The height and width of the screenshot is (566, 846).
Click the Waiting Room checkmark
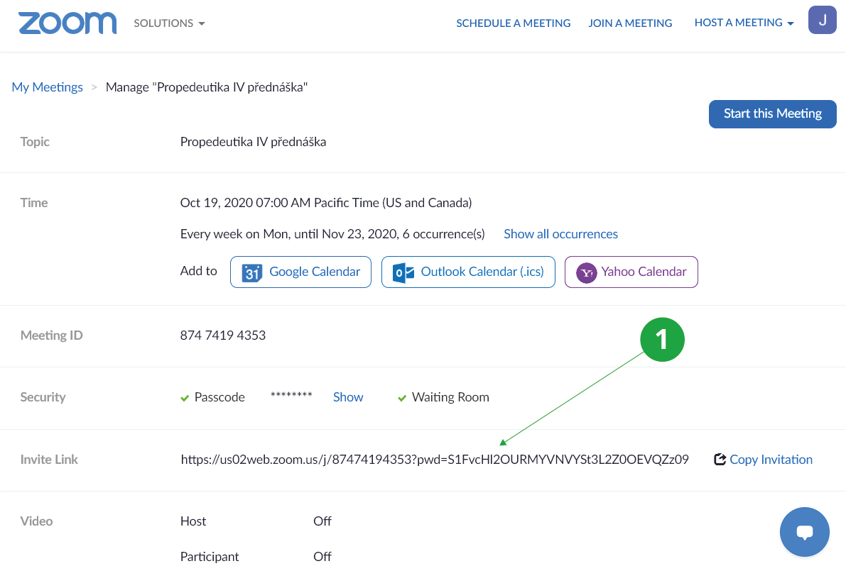[x=402, y=398]
